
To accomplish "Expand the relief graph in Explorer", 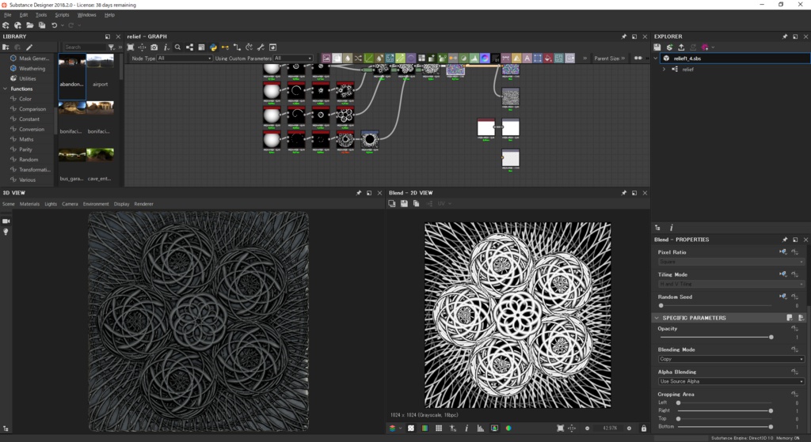I will click(x=664, y=70).
